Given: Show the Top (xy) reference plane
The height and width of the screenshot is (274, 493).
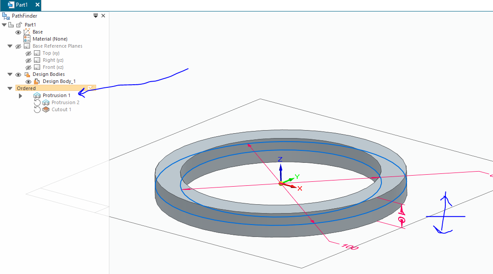Looking at the screenshot, I should click(28, 53).
